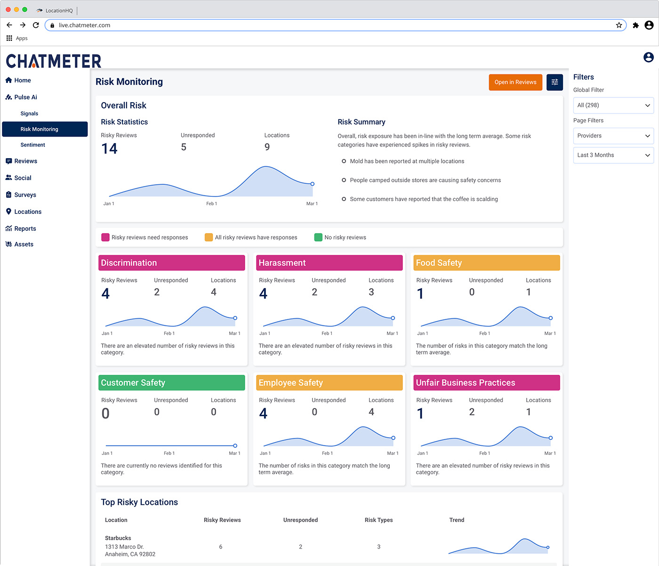This screenshot has width=659, height=566.
Task: Open the browser extensions puzzle icon
Action: pos(635,25)
